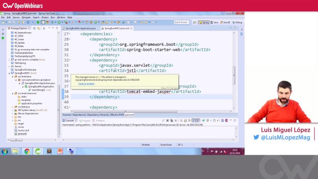The height and width of the screenshot is (179, 318).
Task: Toggle Link with Editor in Package Explorer
Action: pyautogui.click(x=39, y=28)
